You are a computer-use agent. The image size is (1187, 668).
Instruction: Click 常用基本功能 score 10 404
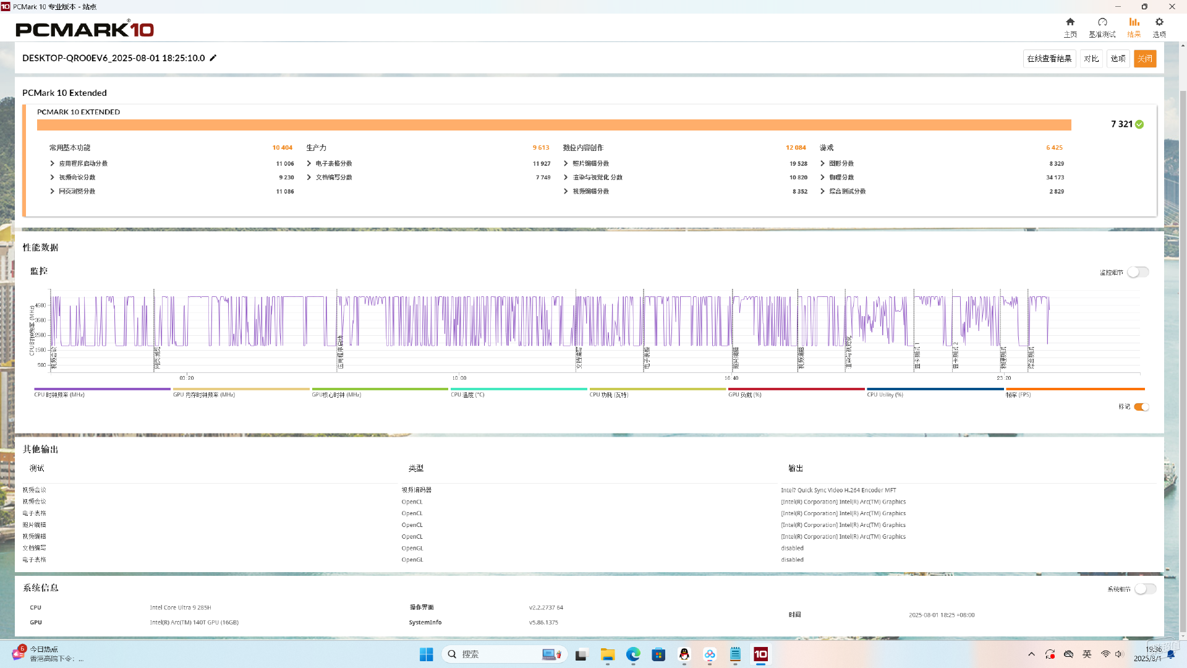click(283, 148)
